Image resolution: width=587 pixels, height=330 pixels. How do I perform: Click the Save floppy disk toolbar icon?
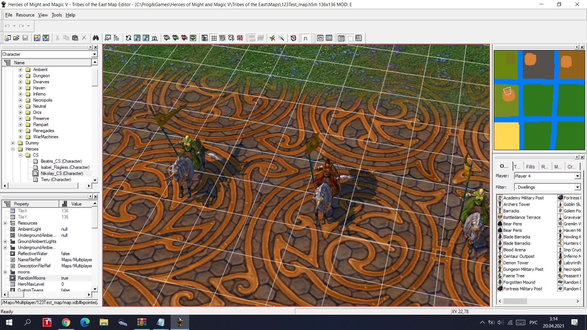pos(25,38)
